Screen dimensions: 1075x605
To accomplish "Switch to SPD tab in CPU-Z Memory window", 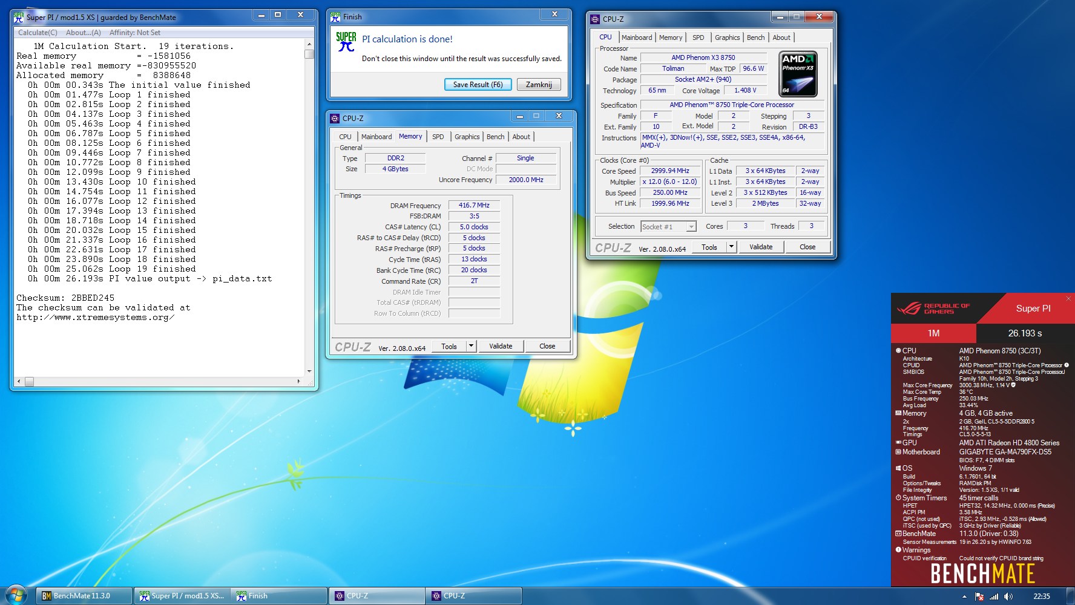I will tap(438, 137).
